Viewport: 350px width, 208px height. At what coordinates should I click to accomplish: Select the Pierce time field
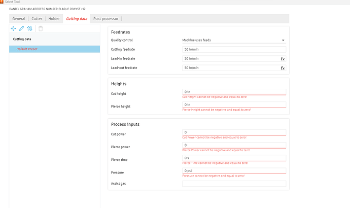[234, 158]
